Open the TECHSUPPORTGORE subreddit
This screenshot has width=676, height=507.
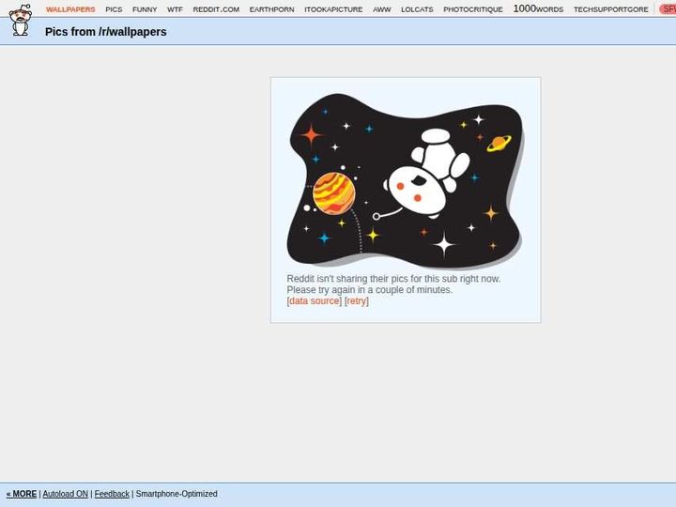(x=610, y=9)
